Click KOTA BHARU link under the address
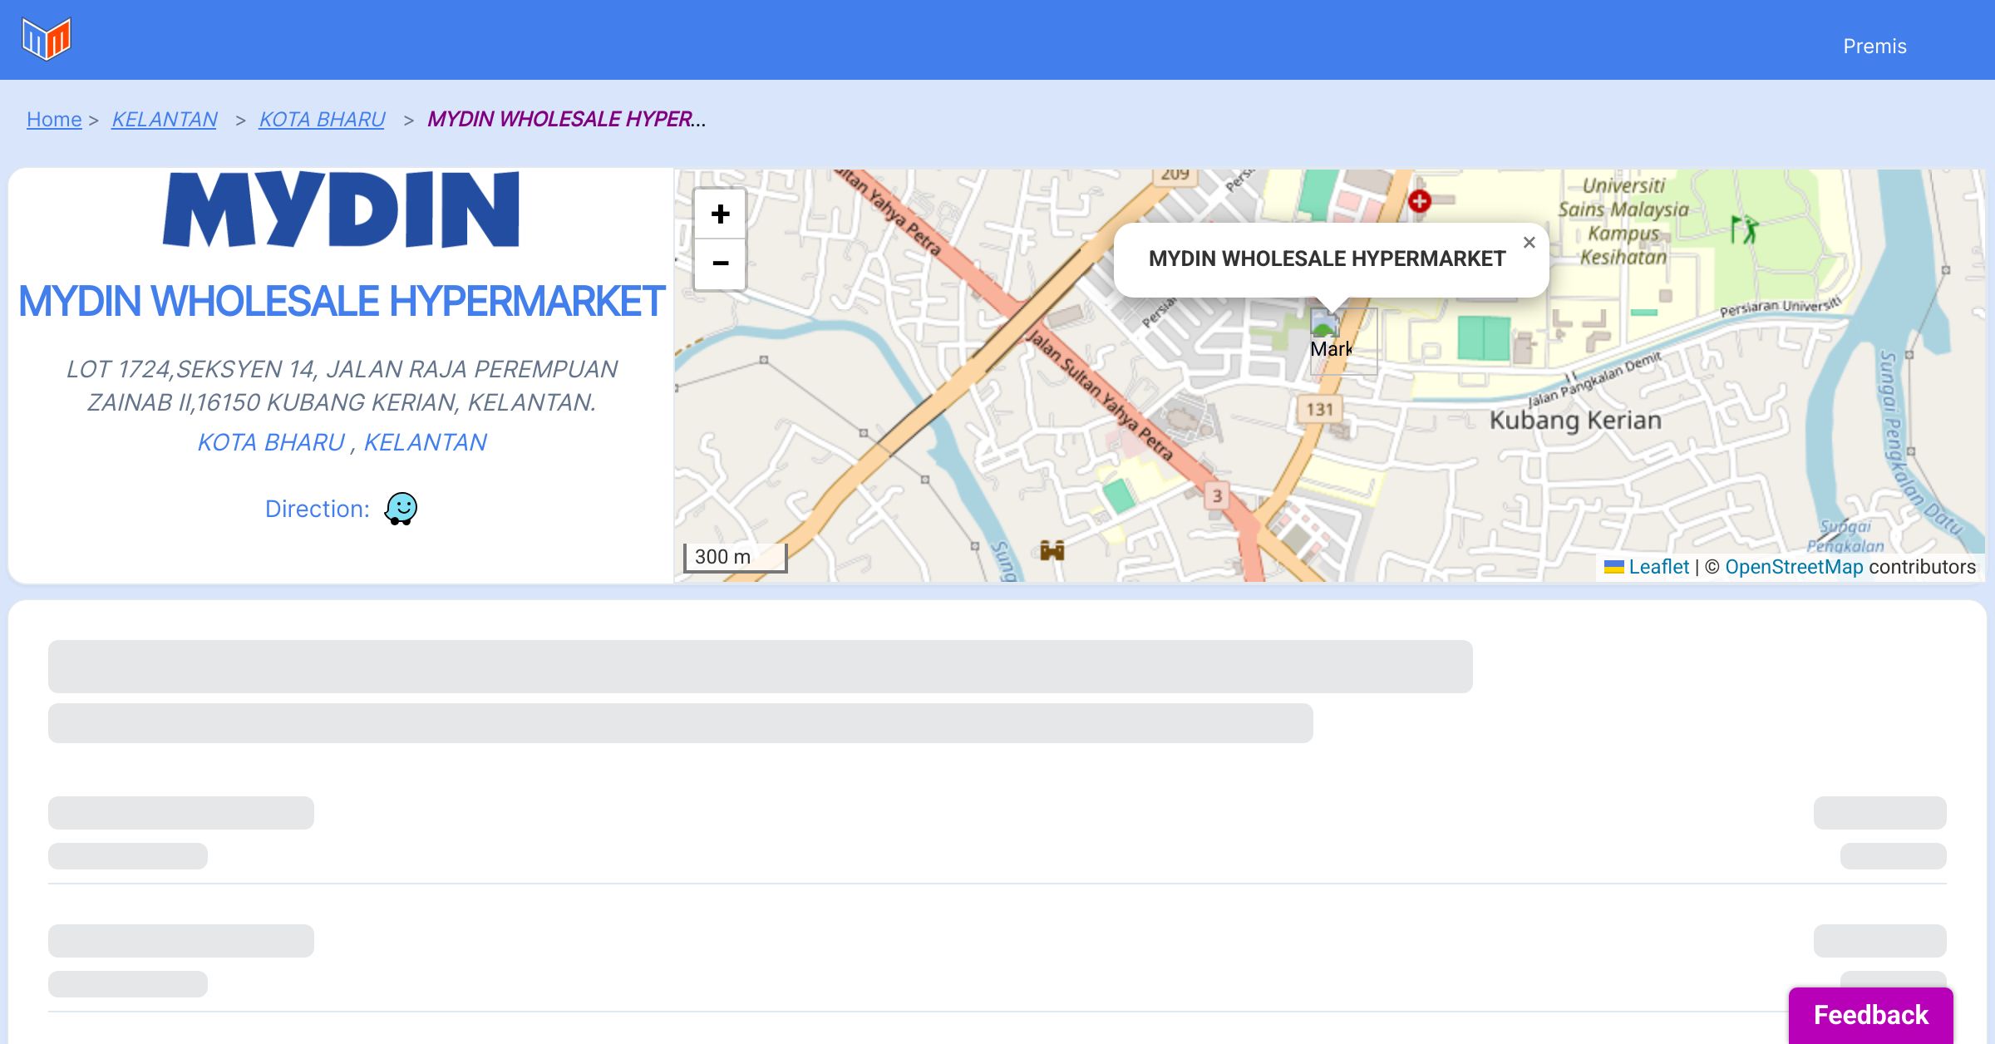Screen dimensions: 1995x1044 pos(271,442)
